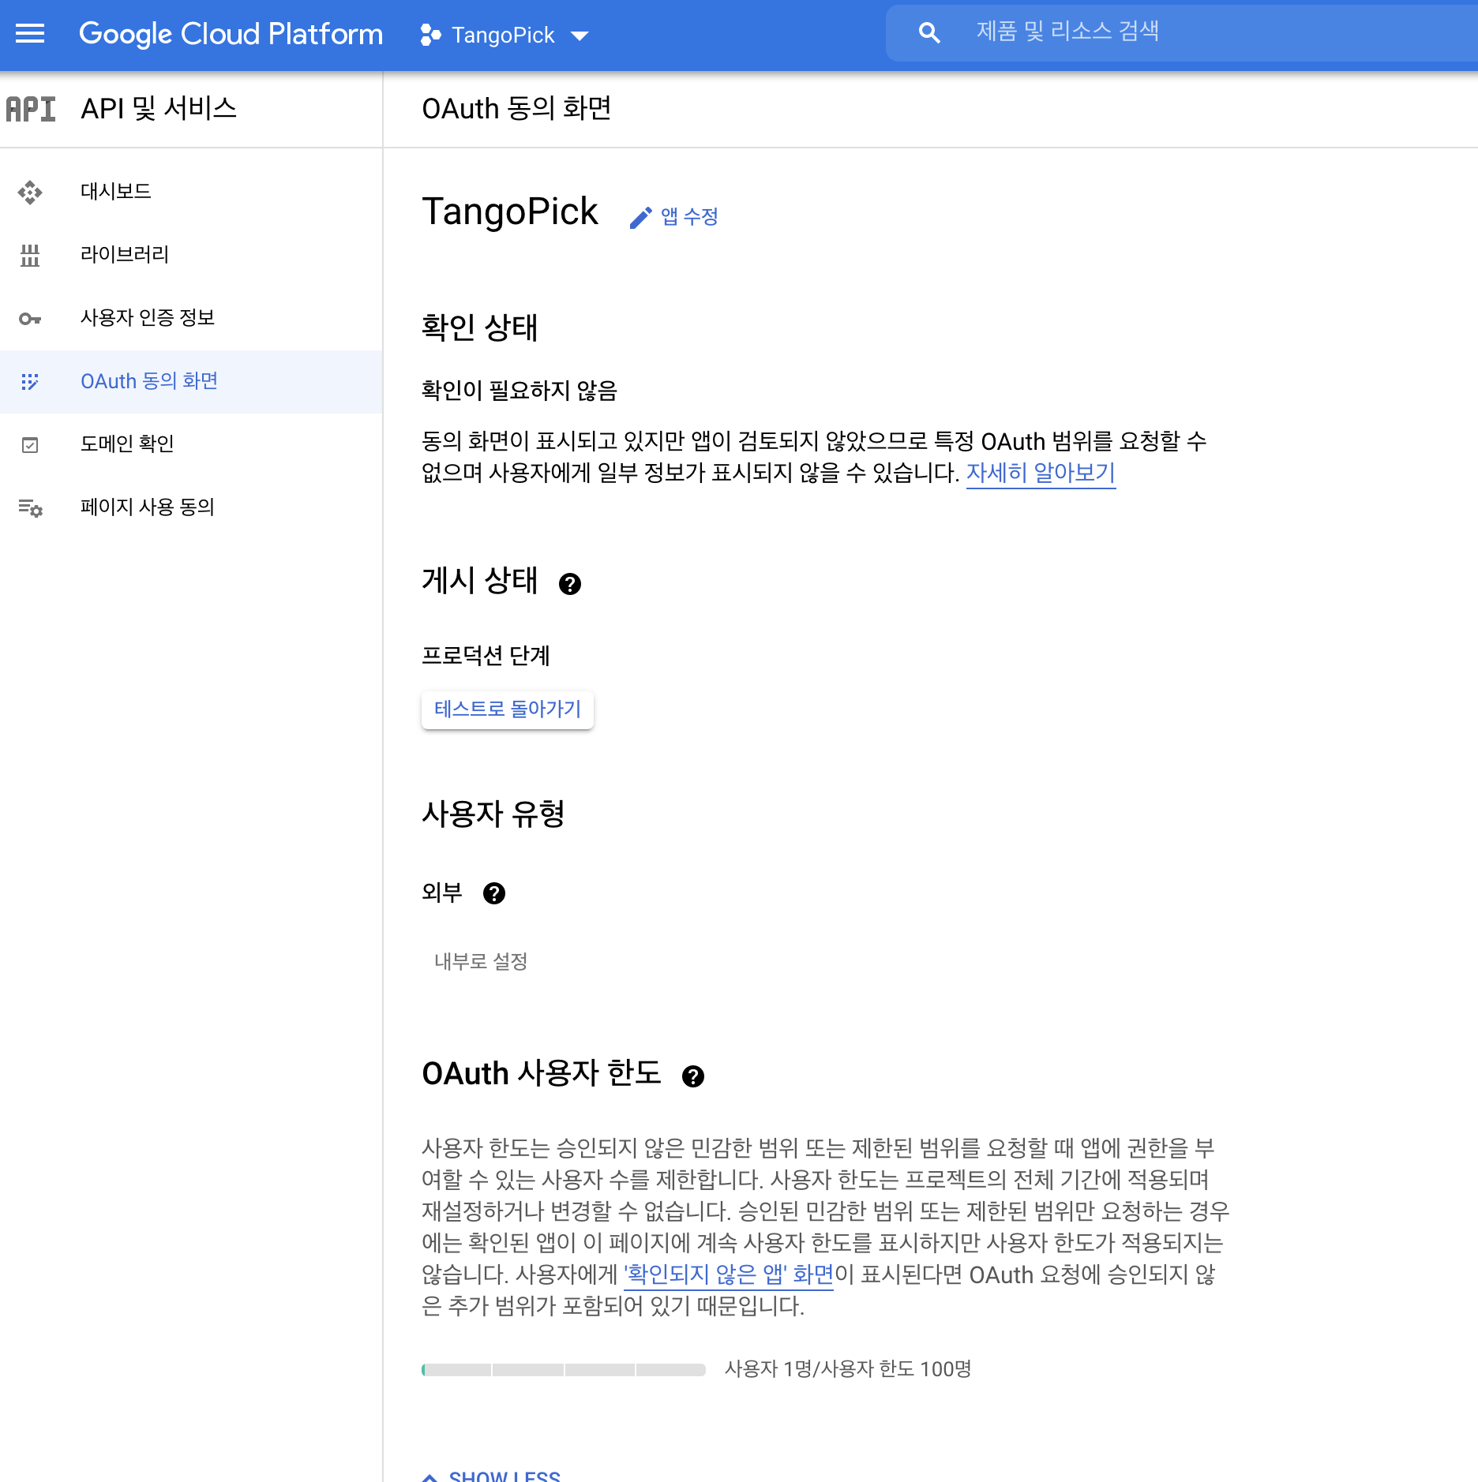Screen dimensions: 1478x1482
Task: Click the OAuth 동의 화면 page title
Action: click(517, 109)
